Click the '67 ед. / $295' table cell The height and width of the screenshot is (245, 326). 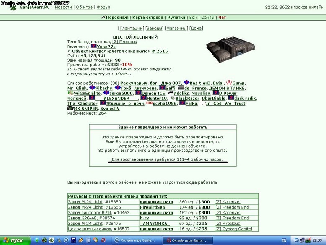click(x=197, y=223)
